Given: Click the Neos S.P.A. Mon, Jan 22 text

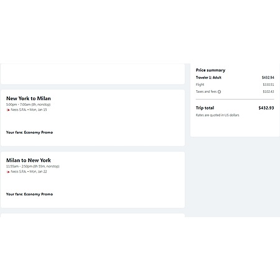Looking at the screenshot, I should pyautogui.click(x=29, y=172).
